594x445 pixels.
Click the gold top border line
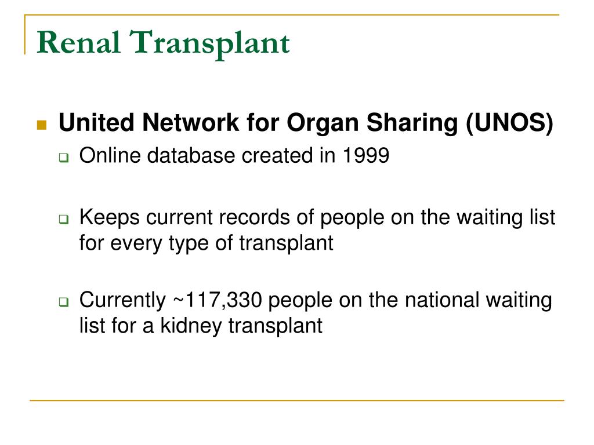pos(292,15)
